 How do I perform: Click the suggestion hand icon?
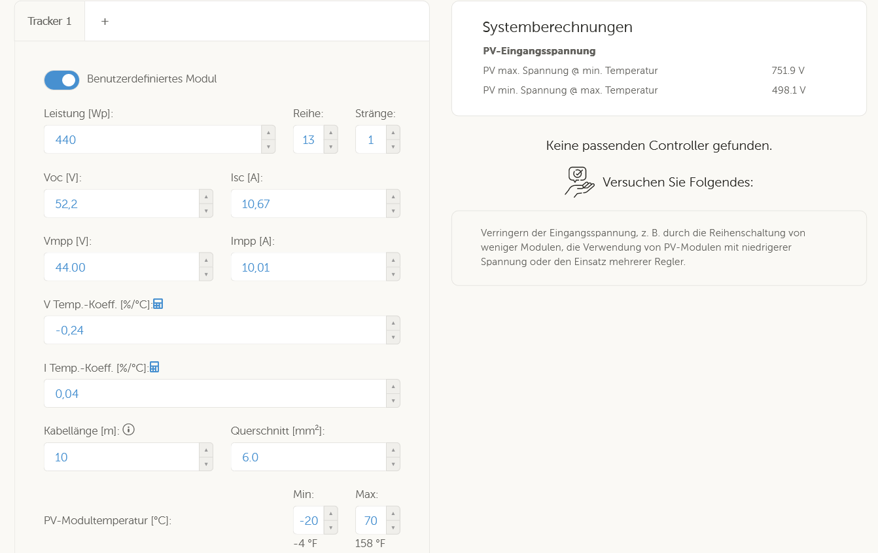tap(579, 182)
